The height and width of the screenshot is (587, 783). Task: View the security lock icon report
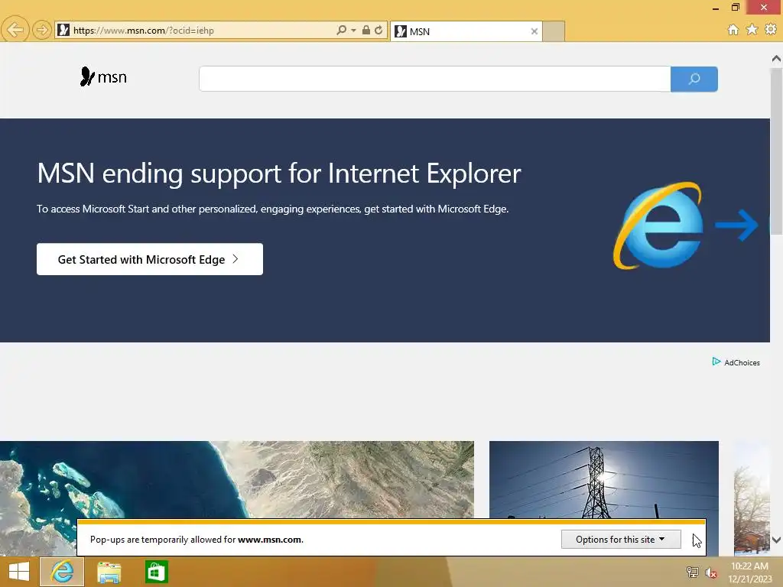[366, 30]
